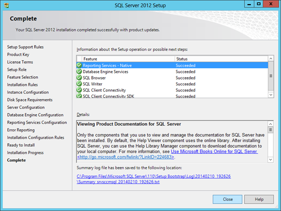Click the Succeeded status for SQL Writer
The image size is (281, 211).
[185, 84]
